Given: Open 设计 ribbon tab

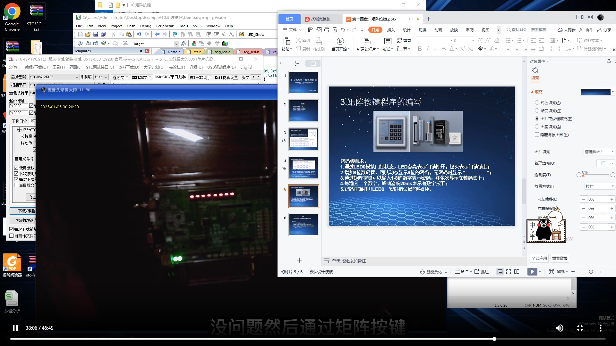Looking at the screenshot, I should [x=406, y=30].
